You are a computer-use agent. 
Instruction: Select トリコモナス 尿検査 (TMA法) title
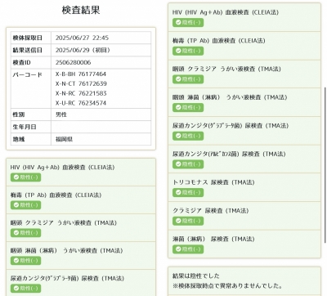pyautogui.click(x=213, y=182)
